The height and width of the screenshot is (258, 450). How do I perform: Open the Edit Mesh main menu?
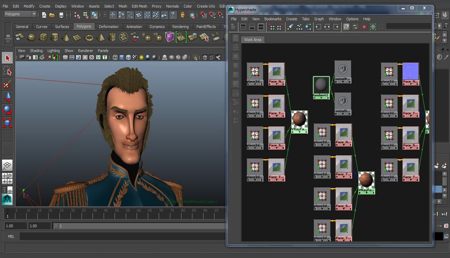point(139,6)
